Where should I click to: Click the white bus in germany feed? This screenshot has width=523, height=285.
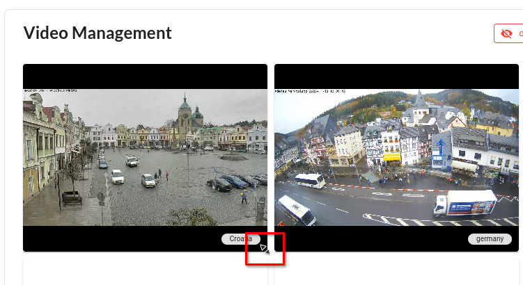click(309, 181)
